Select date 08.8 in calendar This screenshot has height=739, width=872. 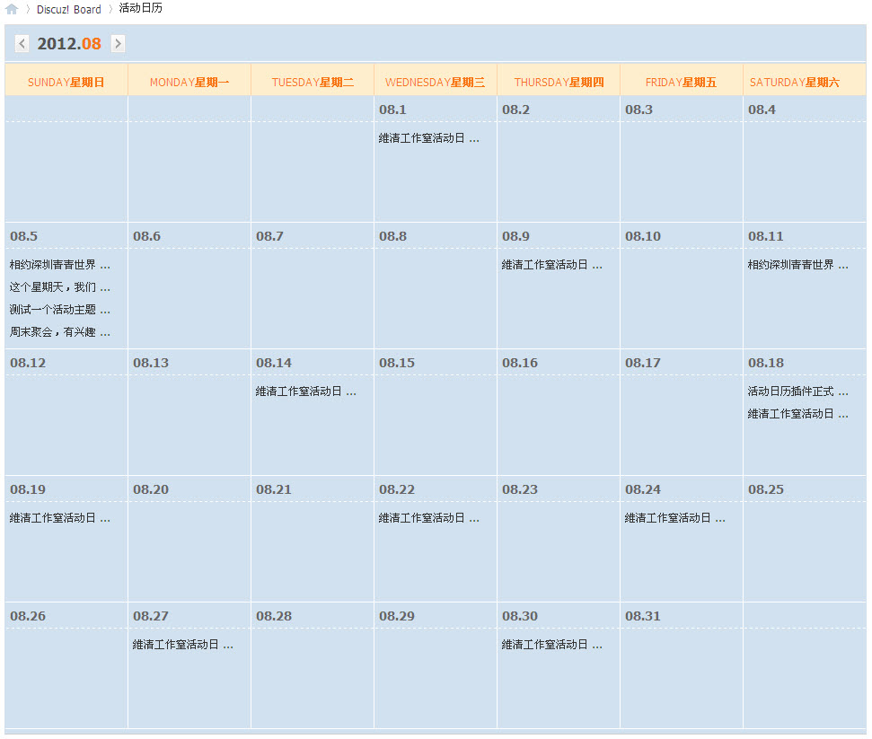(x=392, y=236)
